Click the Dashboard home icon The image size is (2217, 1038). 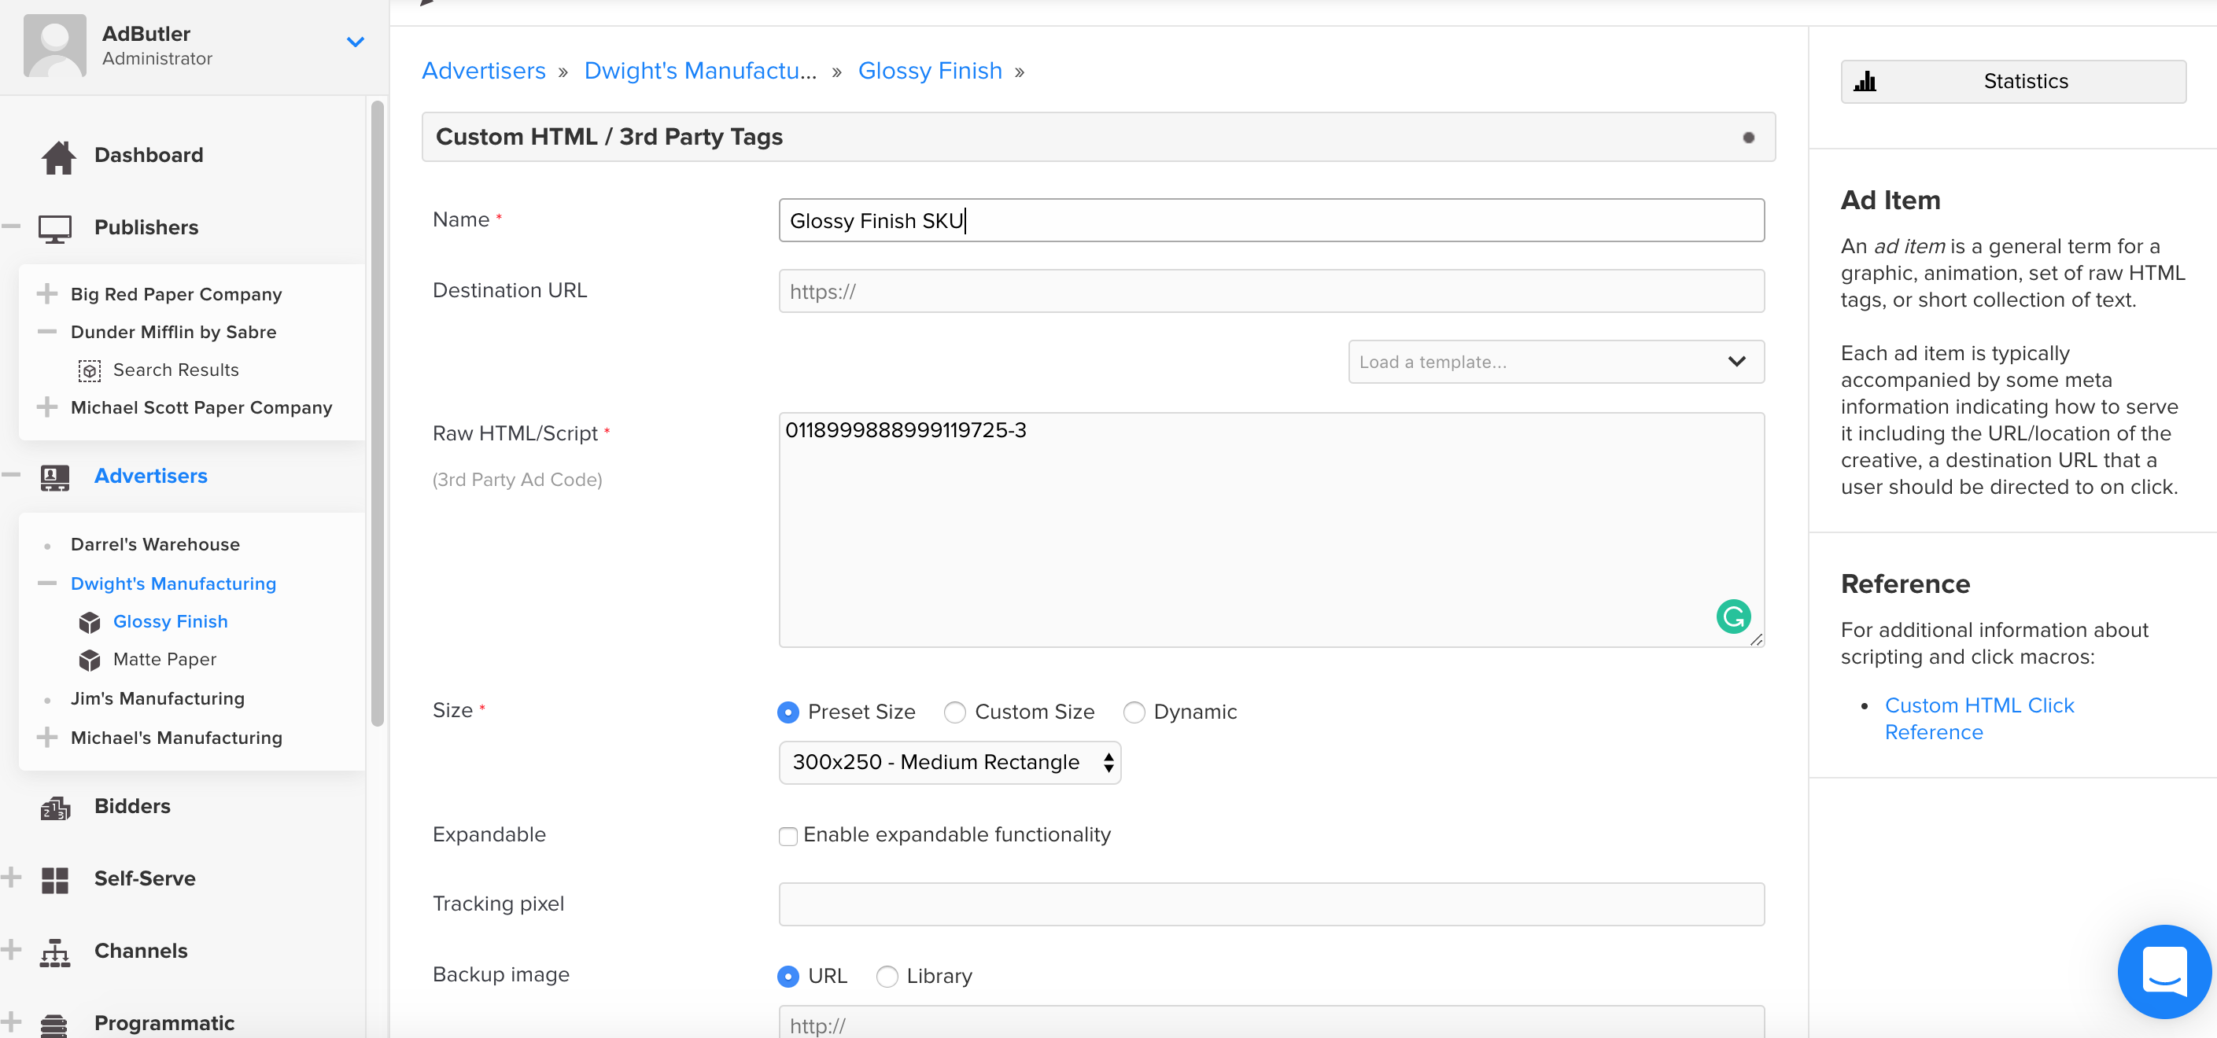coord(57,156)
